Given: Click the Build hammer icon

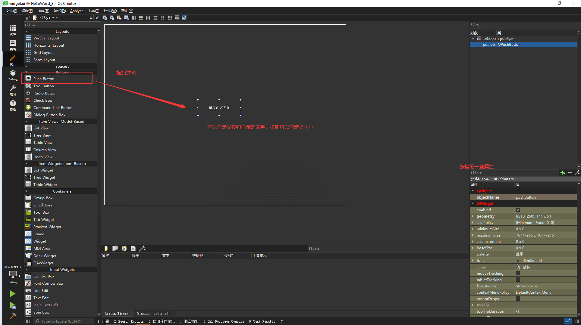Looking at the screenshot, I should click(x=13, y=316).
